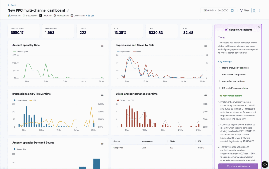Click the Key findings heading
The image size is (269, 169).
(x=225, y=62)
